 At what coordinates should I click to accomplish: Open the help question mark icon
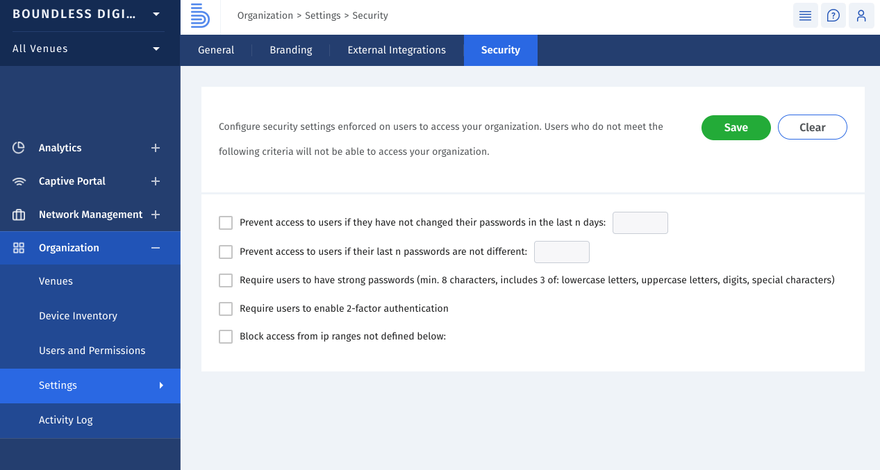[833, 15]
